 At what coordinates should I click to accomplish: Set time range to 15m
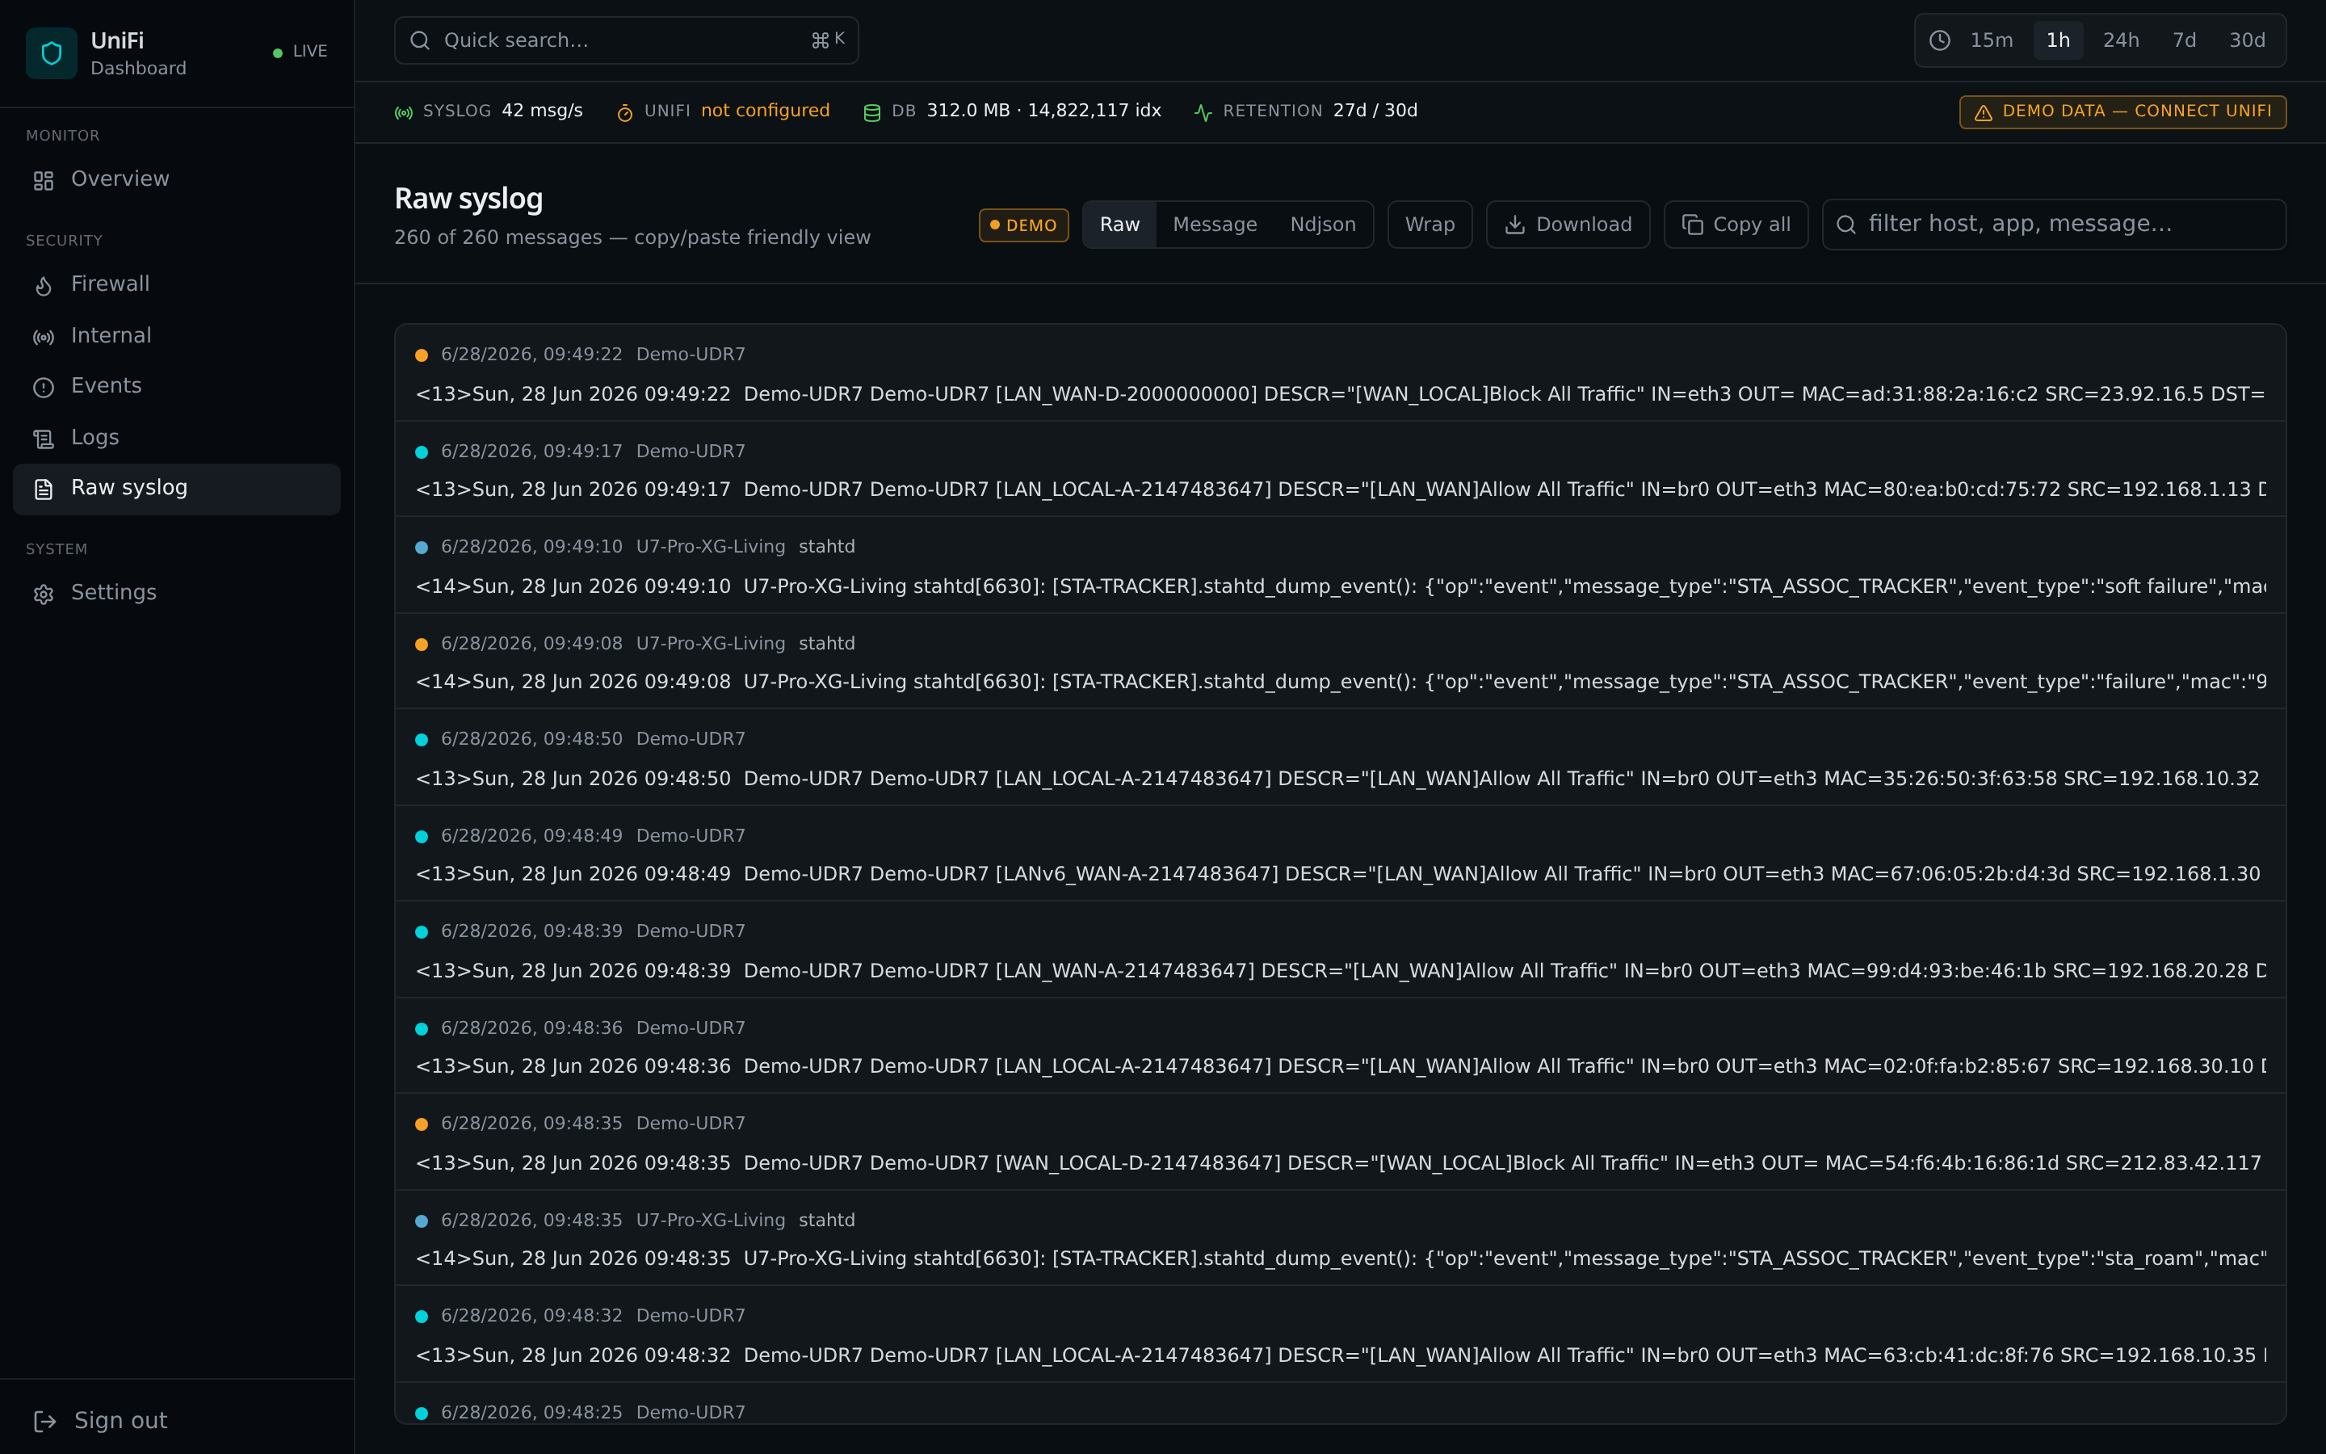point(1991,40)
